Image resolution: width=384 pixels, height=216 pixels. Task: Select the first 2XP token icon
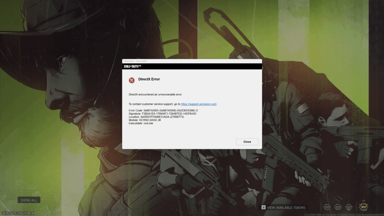coord(327,207)
